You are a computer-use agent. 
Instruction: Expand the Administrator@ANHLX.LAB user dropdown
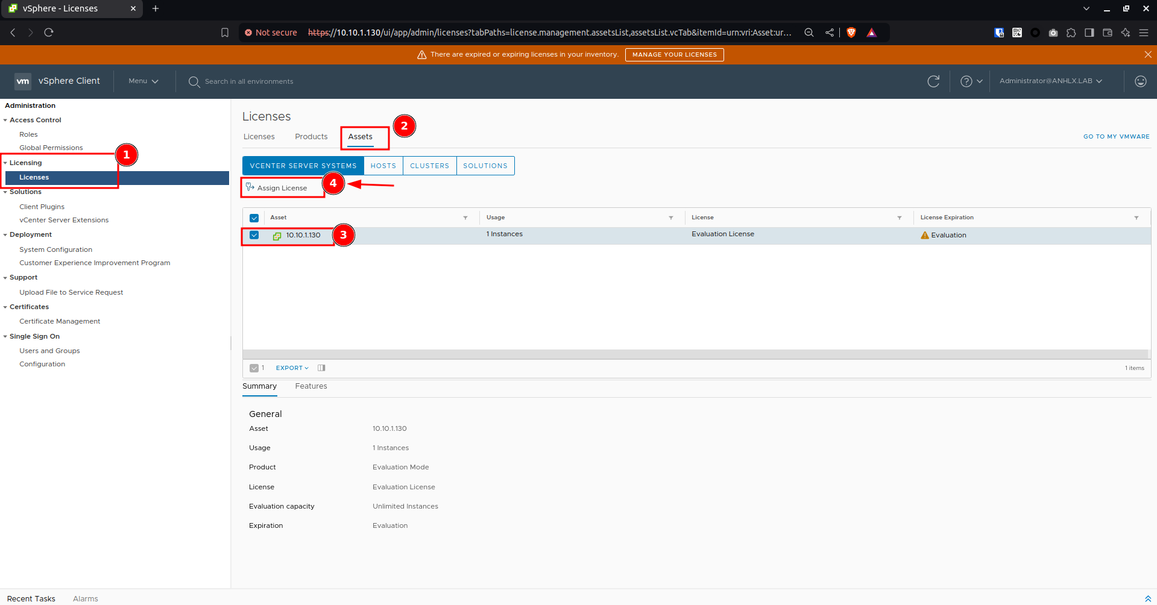click(1051, 81)
